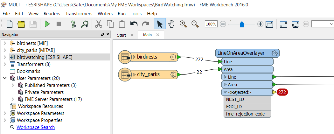Expand birdnests feature type attributes

pyautogui.click(x=134, y=57)
